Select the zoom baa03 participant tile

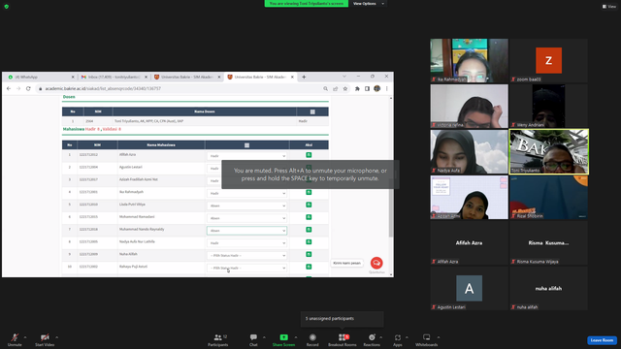click(x=548, y=60)
